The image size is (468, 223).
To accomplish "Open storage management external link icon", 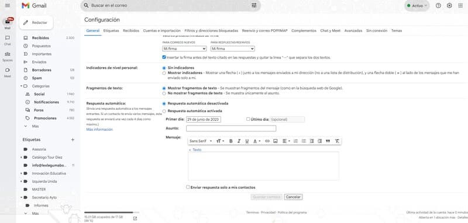I will [135, 218].
